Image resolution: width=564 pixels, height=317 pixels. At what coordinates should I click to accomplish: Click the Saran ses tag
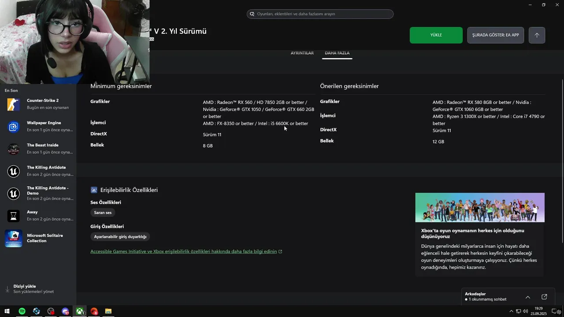pos(103,213)
